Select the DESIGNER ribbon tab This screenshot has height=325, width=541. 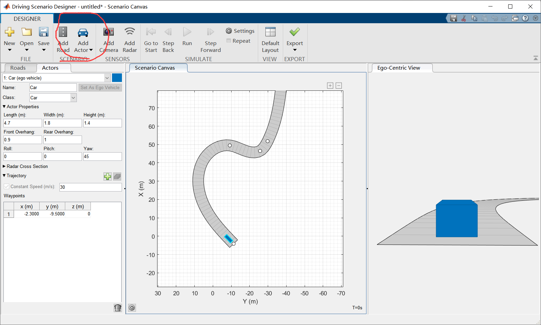point(27,19)
